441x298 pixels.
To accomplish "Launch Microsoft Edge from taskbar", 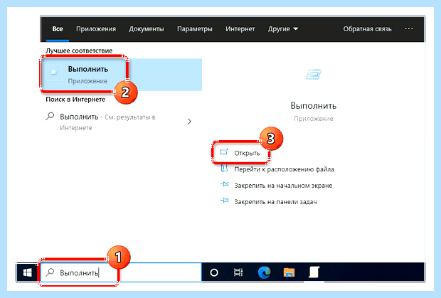I will tap(265, 272).
